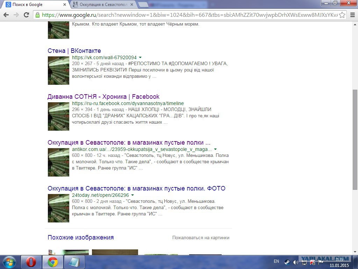Go back using the browser back arrow
This screenshot has height=269, width=358.
pyautogui.click(x=6, y=15)
